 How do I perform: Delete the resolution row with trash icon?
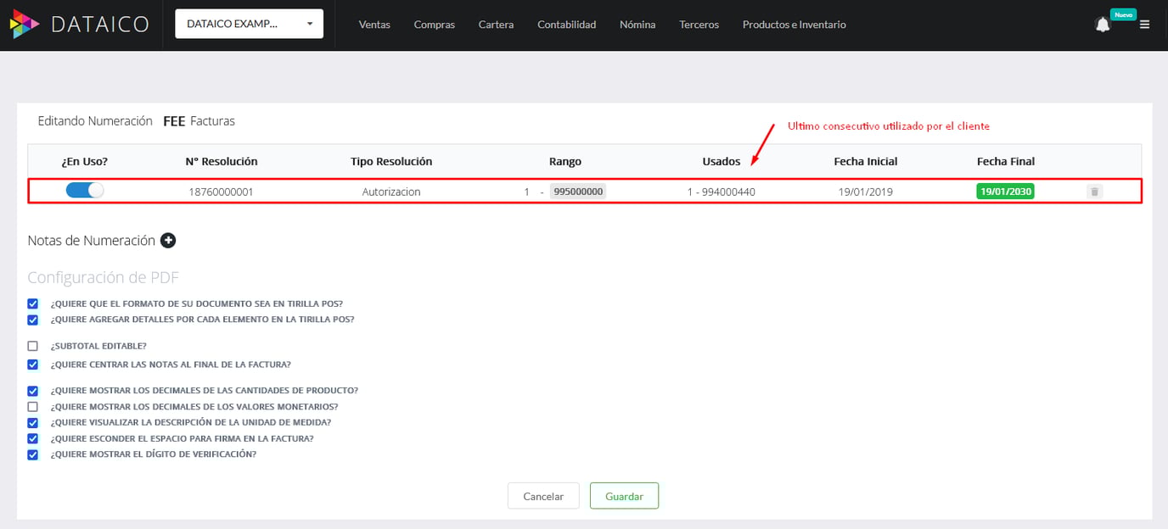tap(1094, 192)
